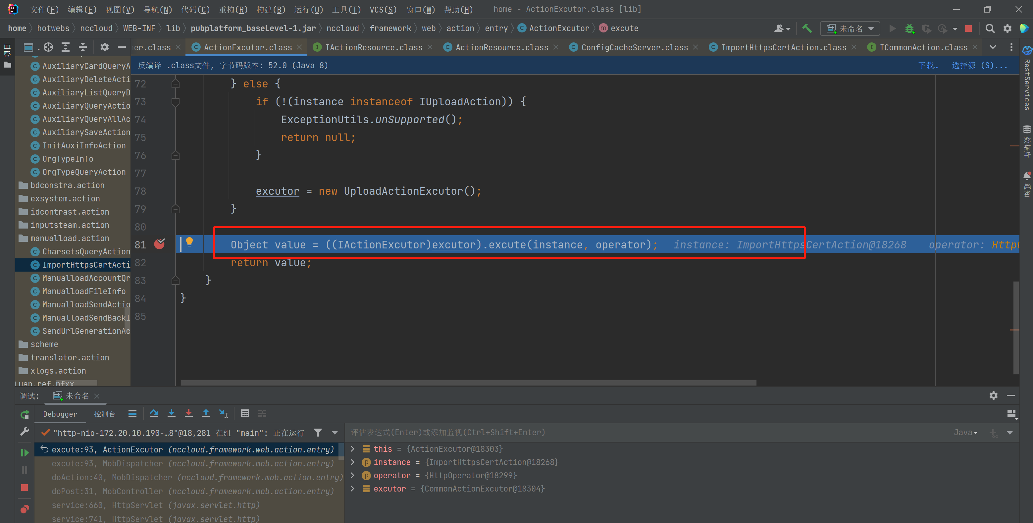Click the Step Out debugger icon

point(206,413)
